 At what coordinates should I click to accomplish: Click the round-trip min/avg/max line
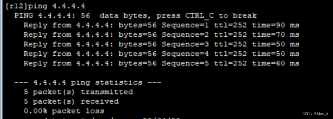tap(109, 118)
